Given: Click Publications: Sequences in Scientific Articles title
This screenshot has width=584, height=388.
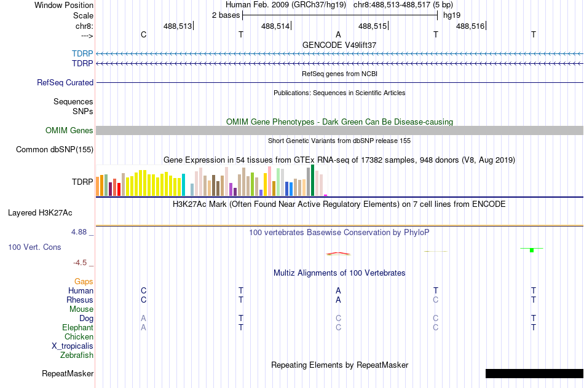Looking at the screenshot, I should [x=339, y=93].
